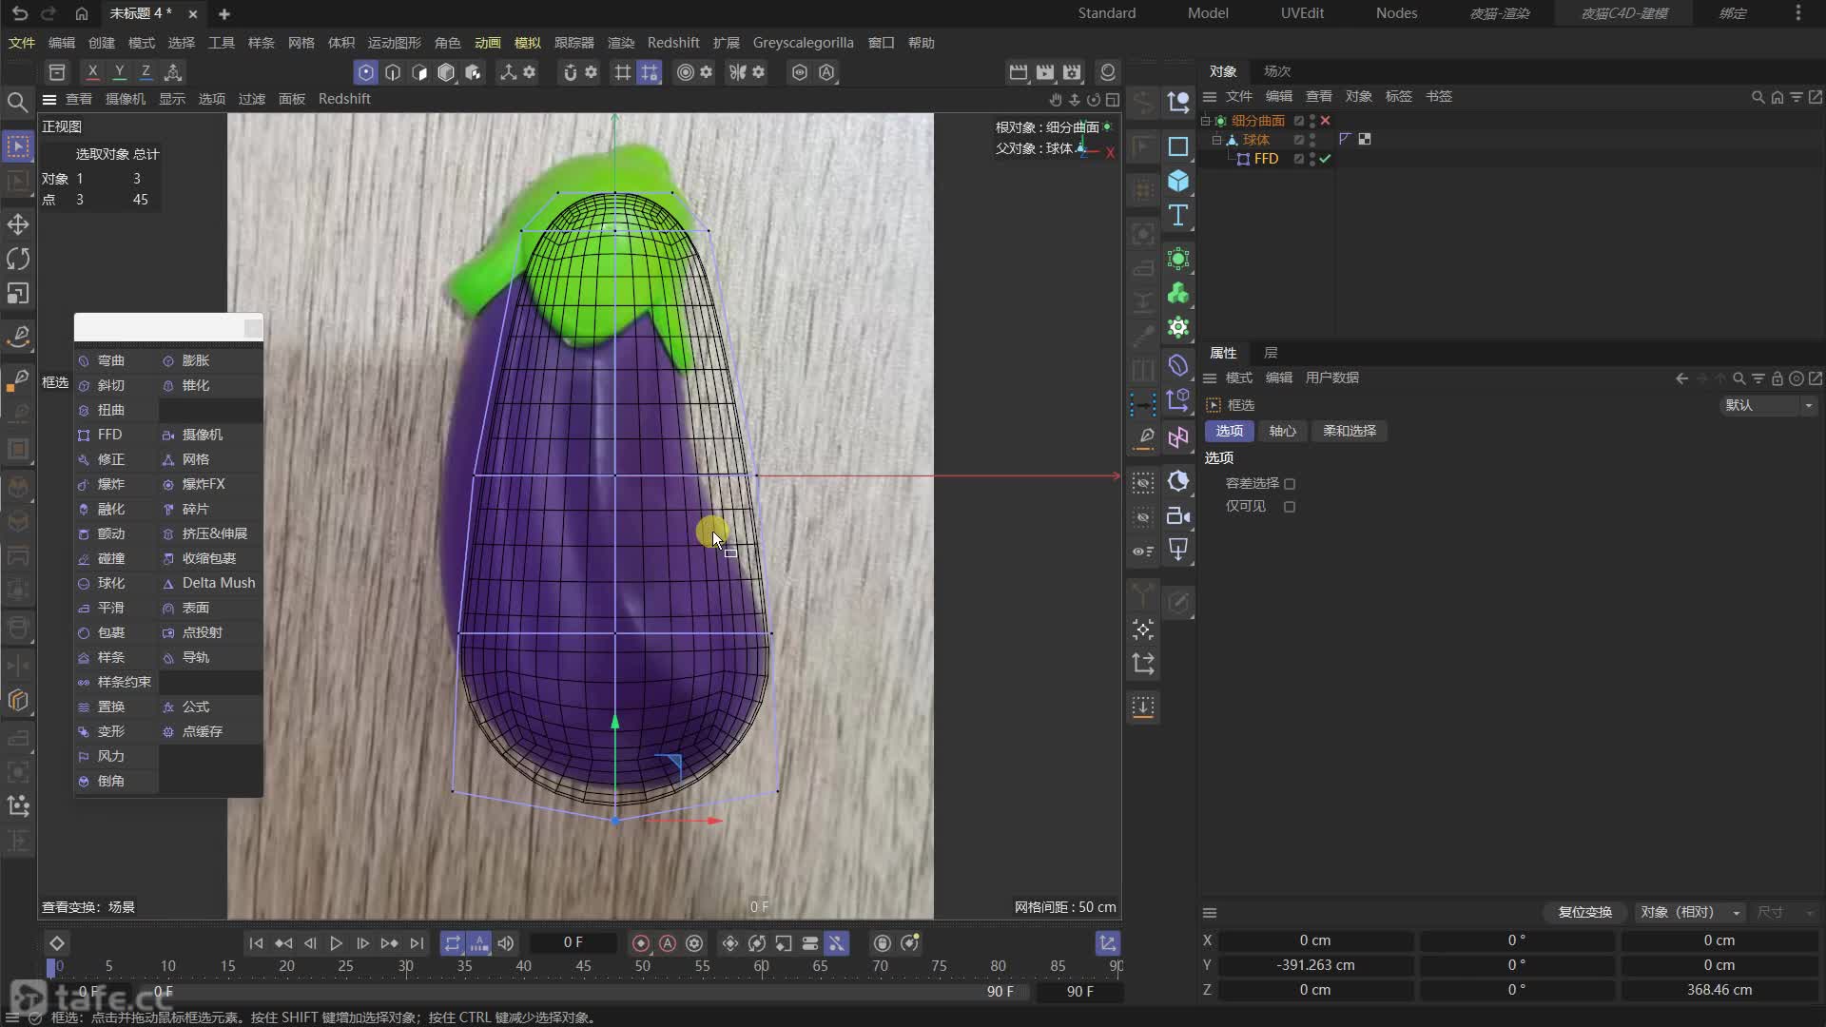The width and height of the screenshot is (1826, 1027).
Task: Click the search magnifier icon at top left
Action: pos(17,102)
